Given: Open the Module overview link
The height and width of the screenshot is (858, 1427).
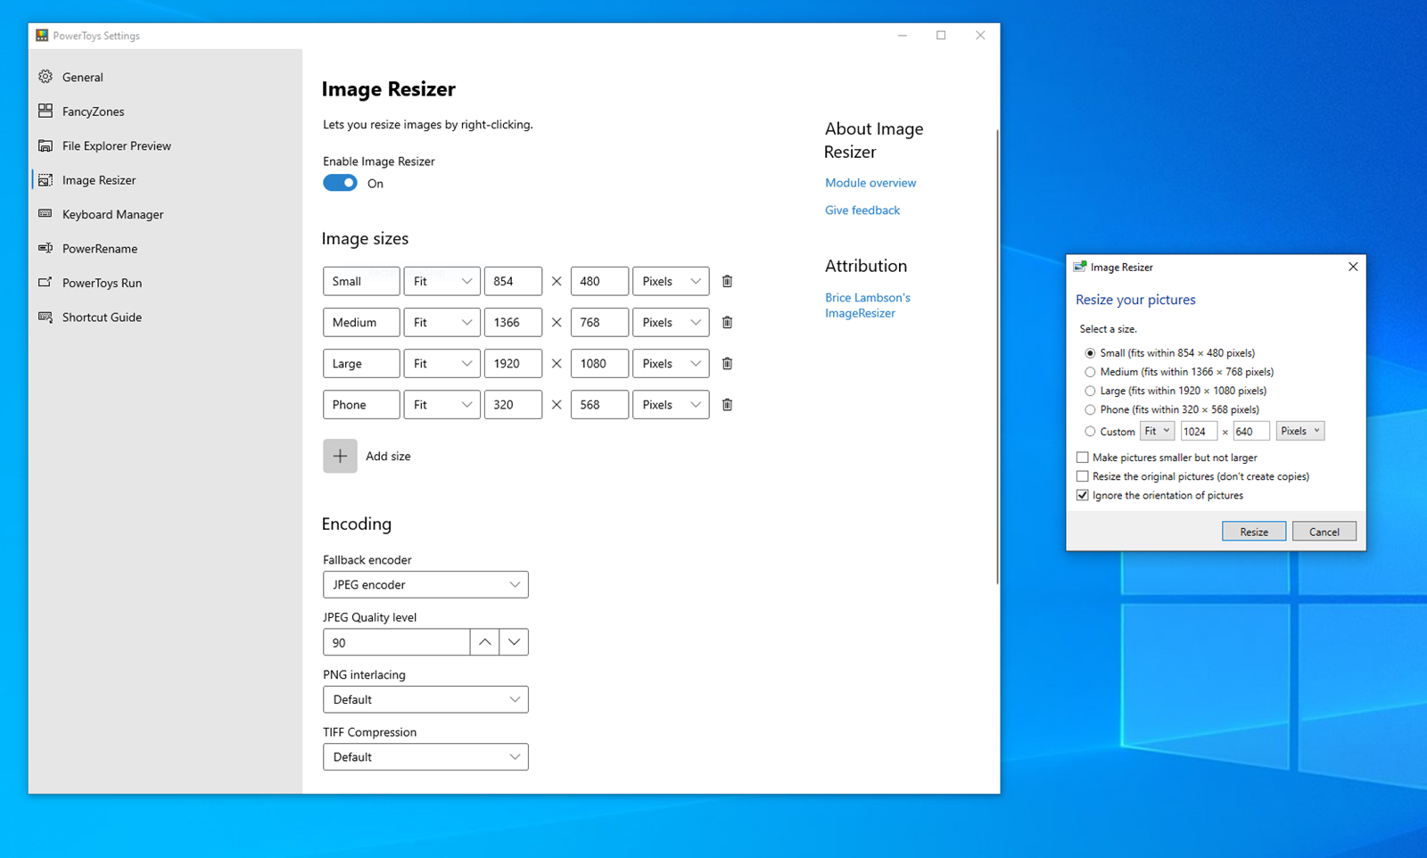Looking at the screenshot, I should (870, 183).
